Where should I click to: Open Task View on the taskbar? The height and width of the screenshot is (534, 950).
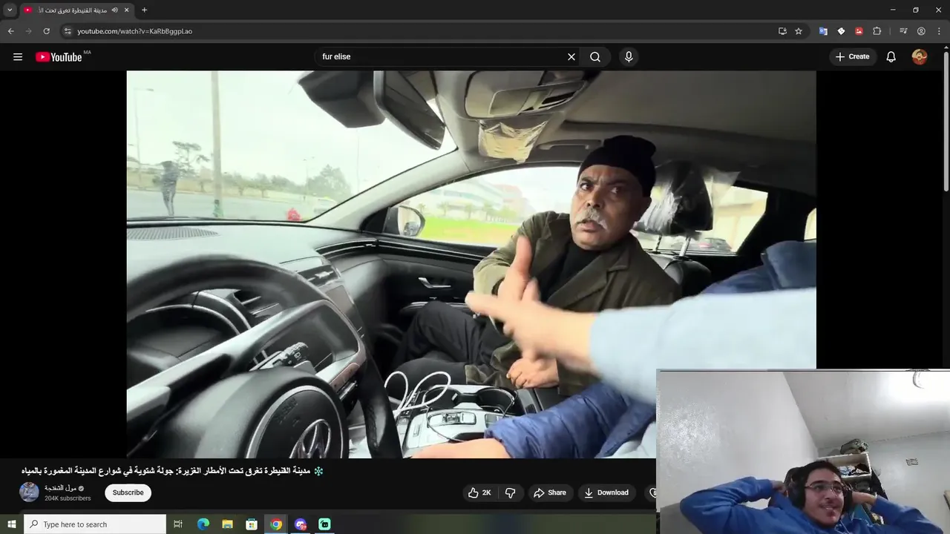[x=178, y=524]
